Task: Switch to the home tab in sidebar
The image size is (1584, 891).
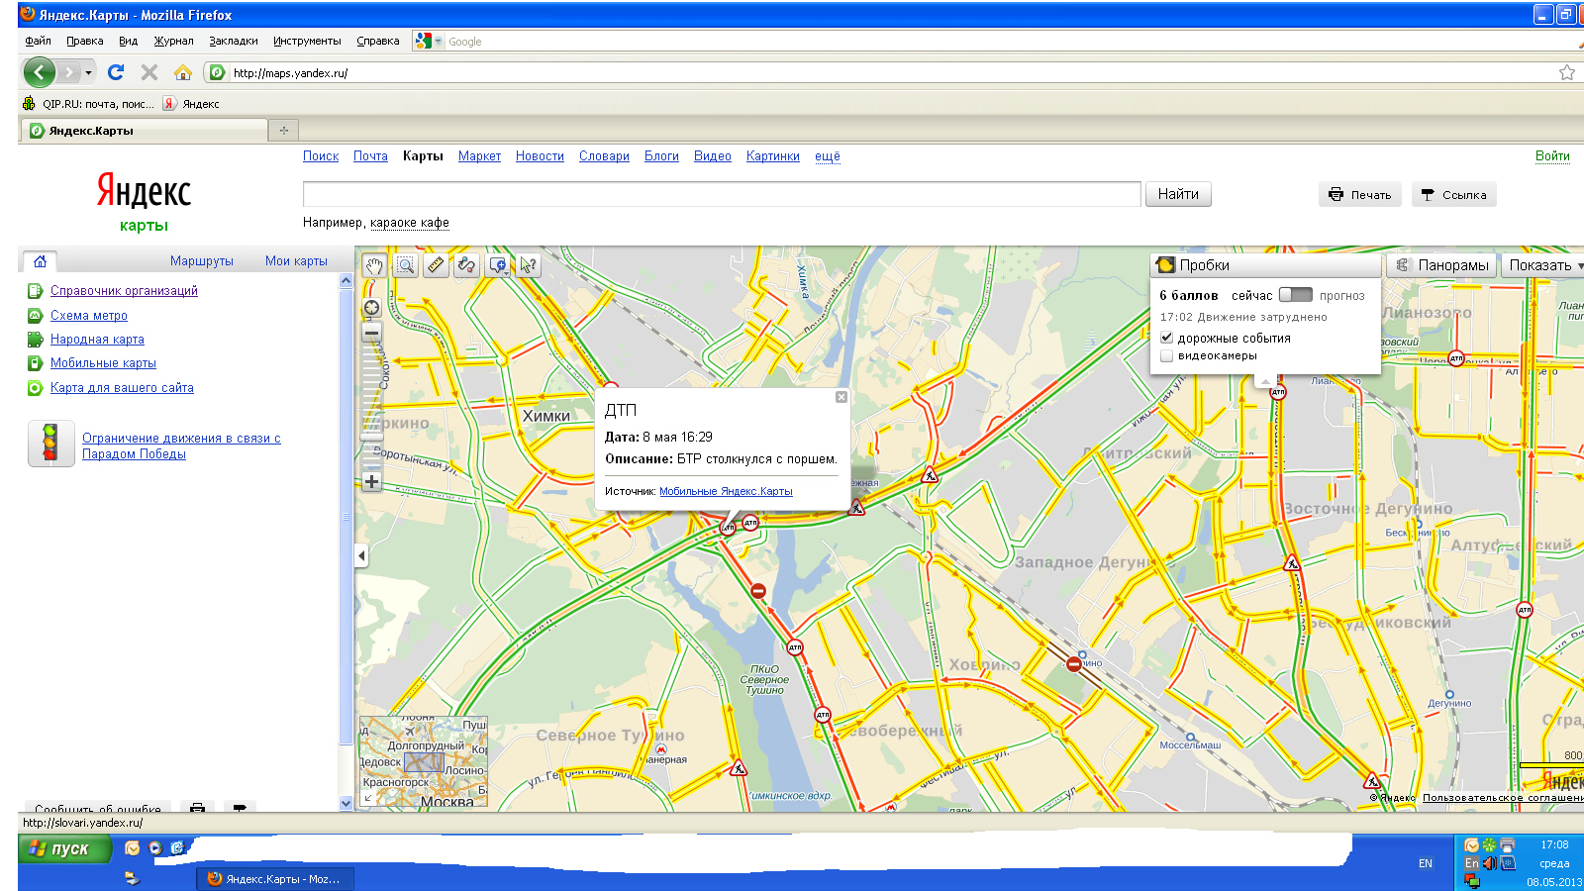Action: pos(40,261)
